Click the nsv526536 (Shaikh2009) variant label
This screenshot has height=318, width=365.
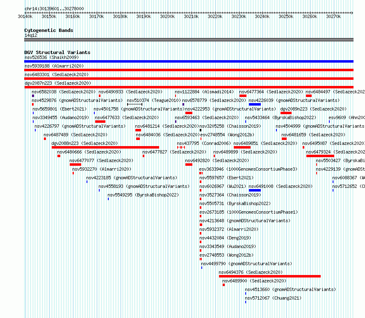[52, 57]
